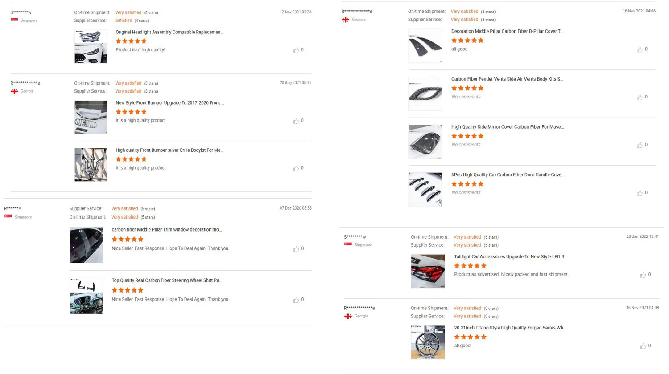This screenshot has height=374, width=669.
Task: Like the silver grille bodykit review
Action: 296,168
